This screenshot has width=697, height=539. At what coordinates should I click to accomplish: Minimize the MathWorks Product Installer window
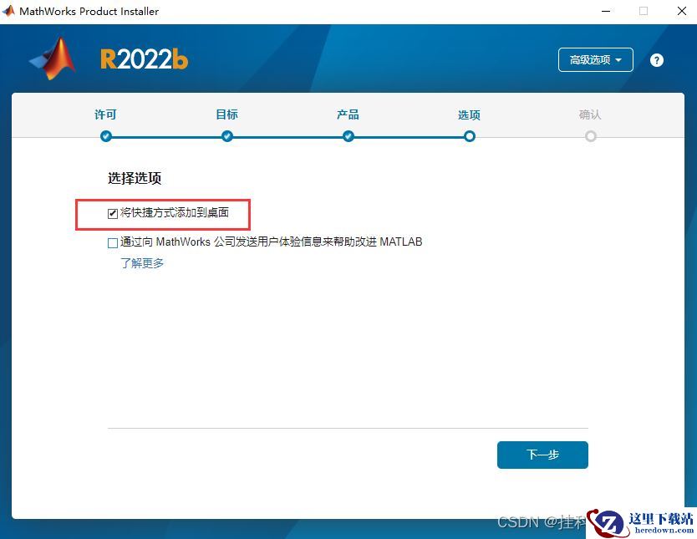click(605, 11)
